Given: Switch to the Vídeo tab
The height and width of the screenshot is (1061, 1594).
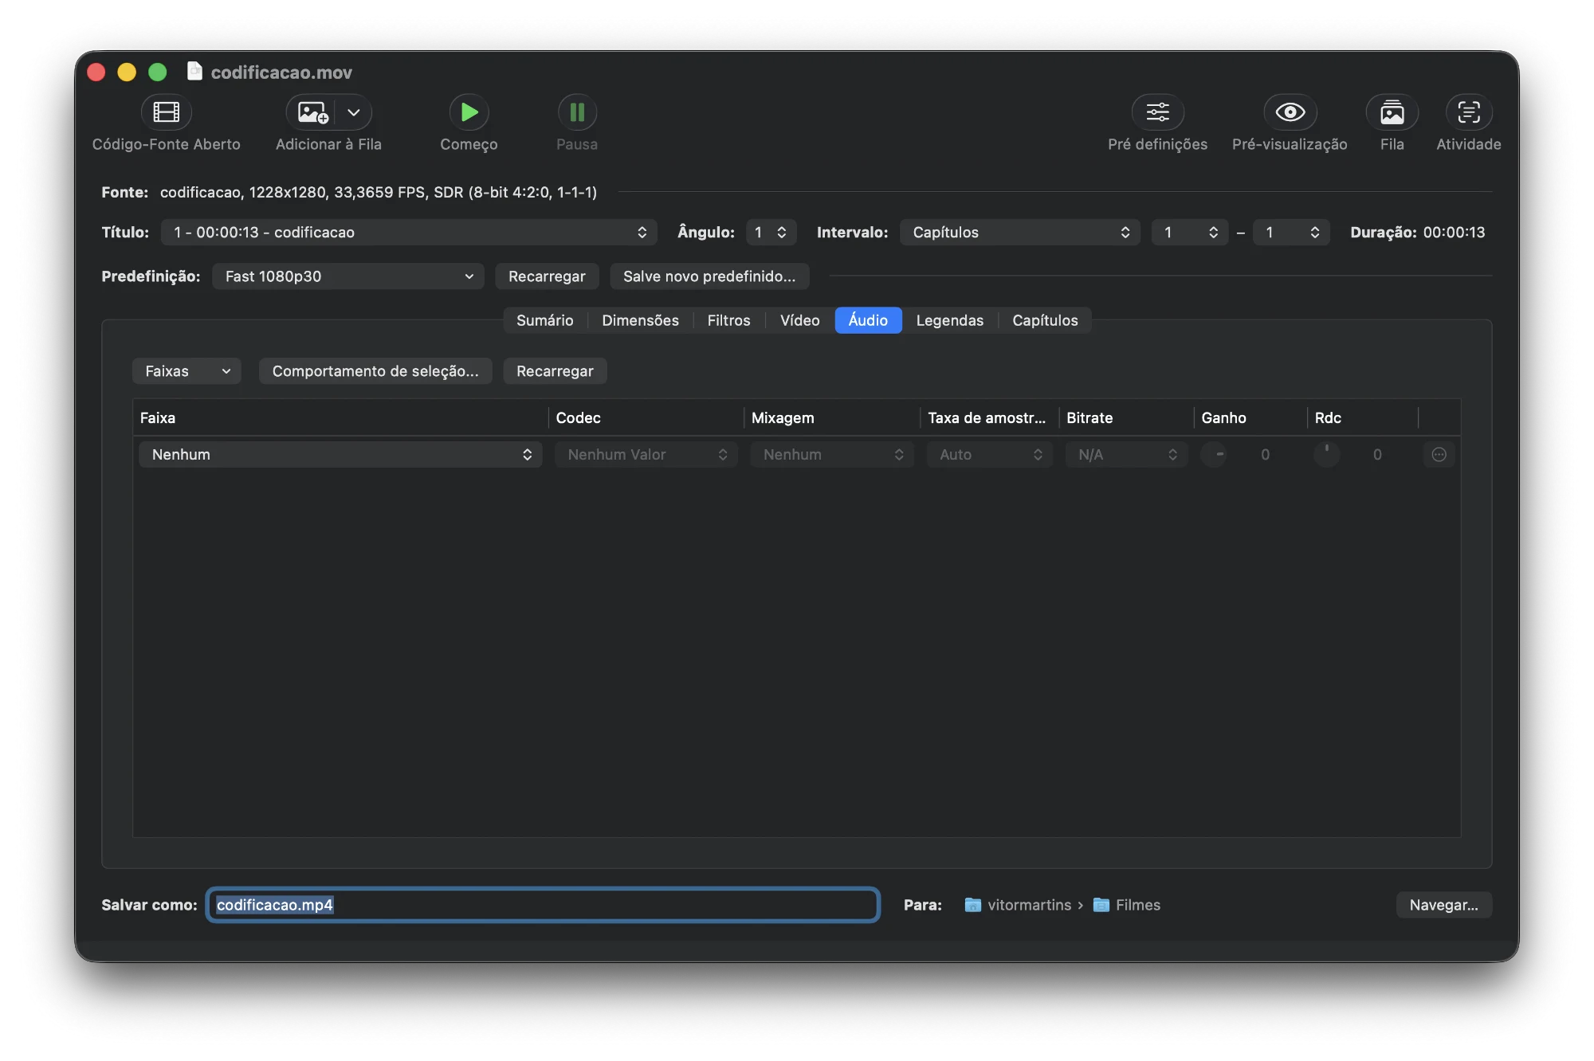Looking at the screenshot, I should [x=799, y=320].
